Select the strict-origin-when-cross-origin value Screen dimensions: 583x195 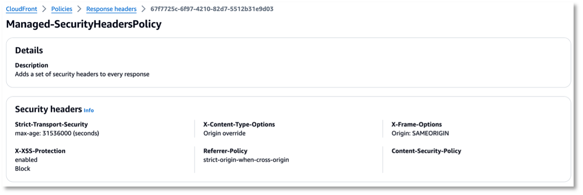click(246, 160)
